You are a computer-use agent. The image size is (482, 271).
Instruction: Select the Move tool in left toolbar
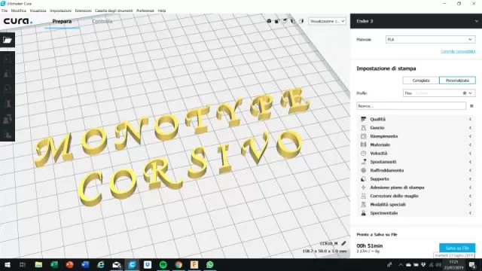click(8, 59)
